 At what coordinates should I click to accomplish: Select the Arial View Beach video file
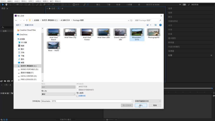pyautogui.click(x=53, y=35)
